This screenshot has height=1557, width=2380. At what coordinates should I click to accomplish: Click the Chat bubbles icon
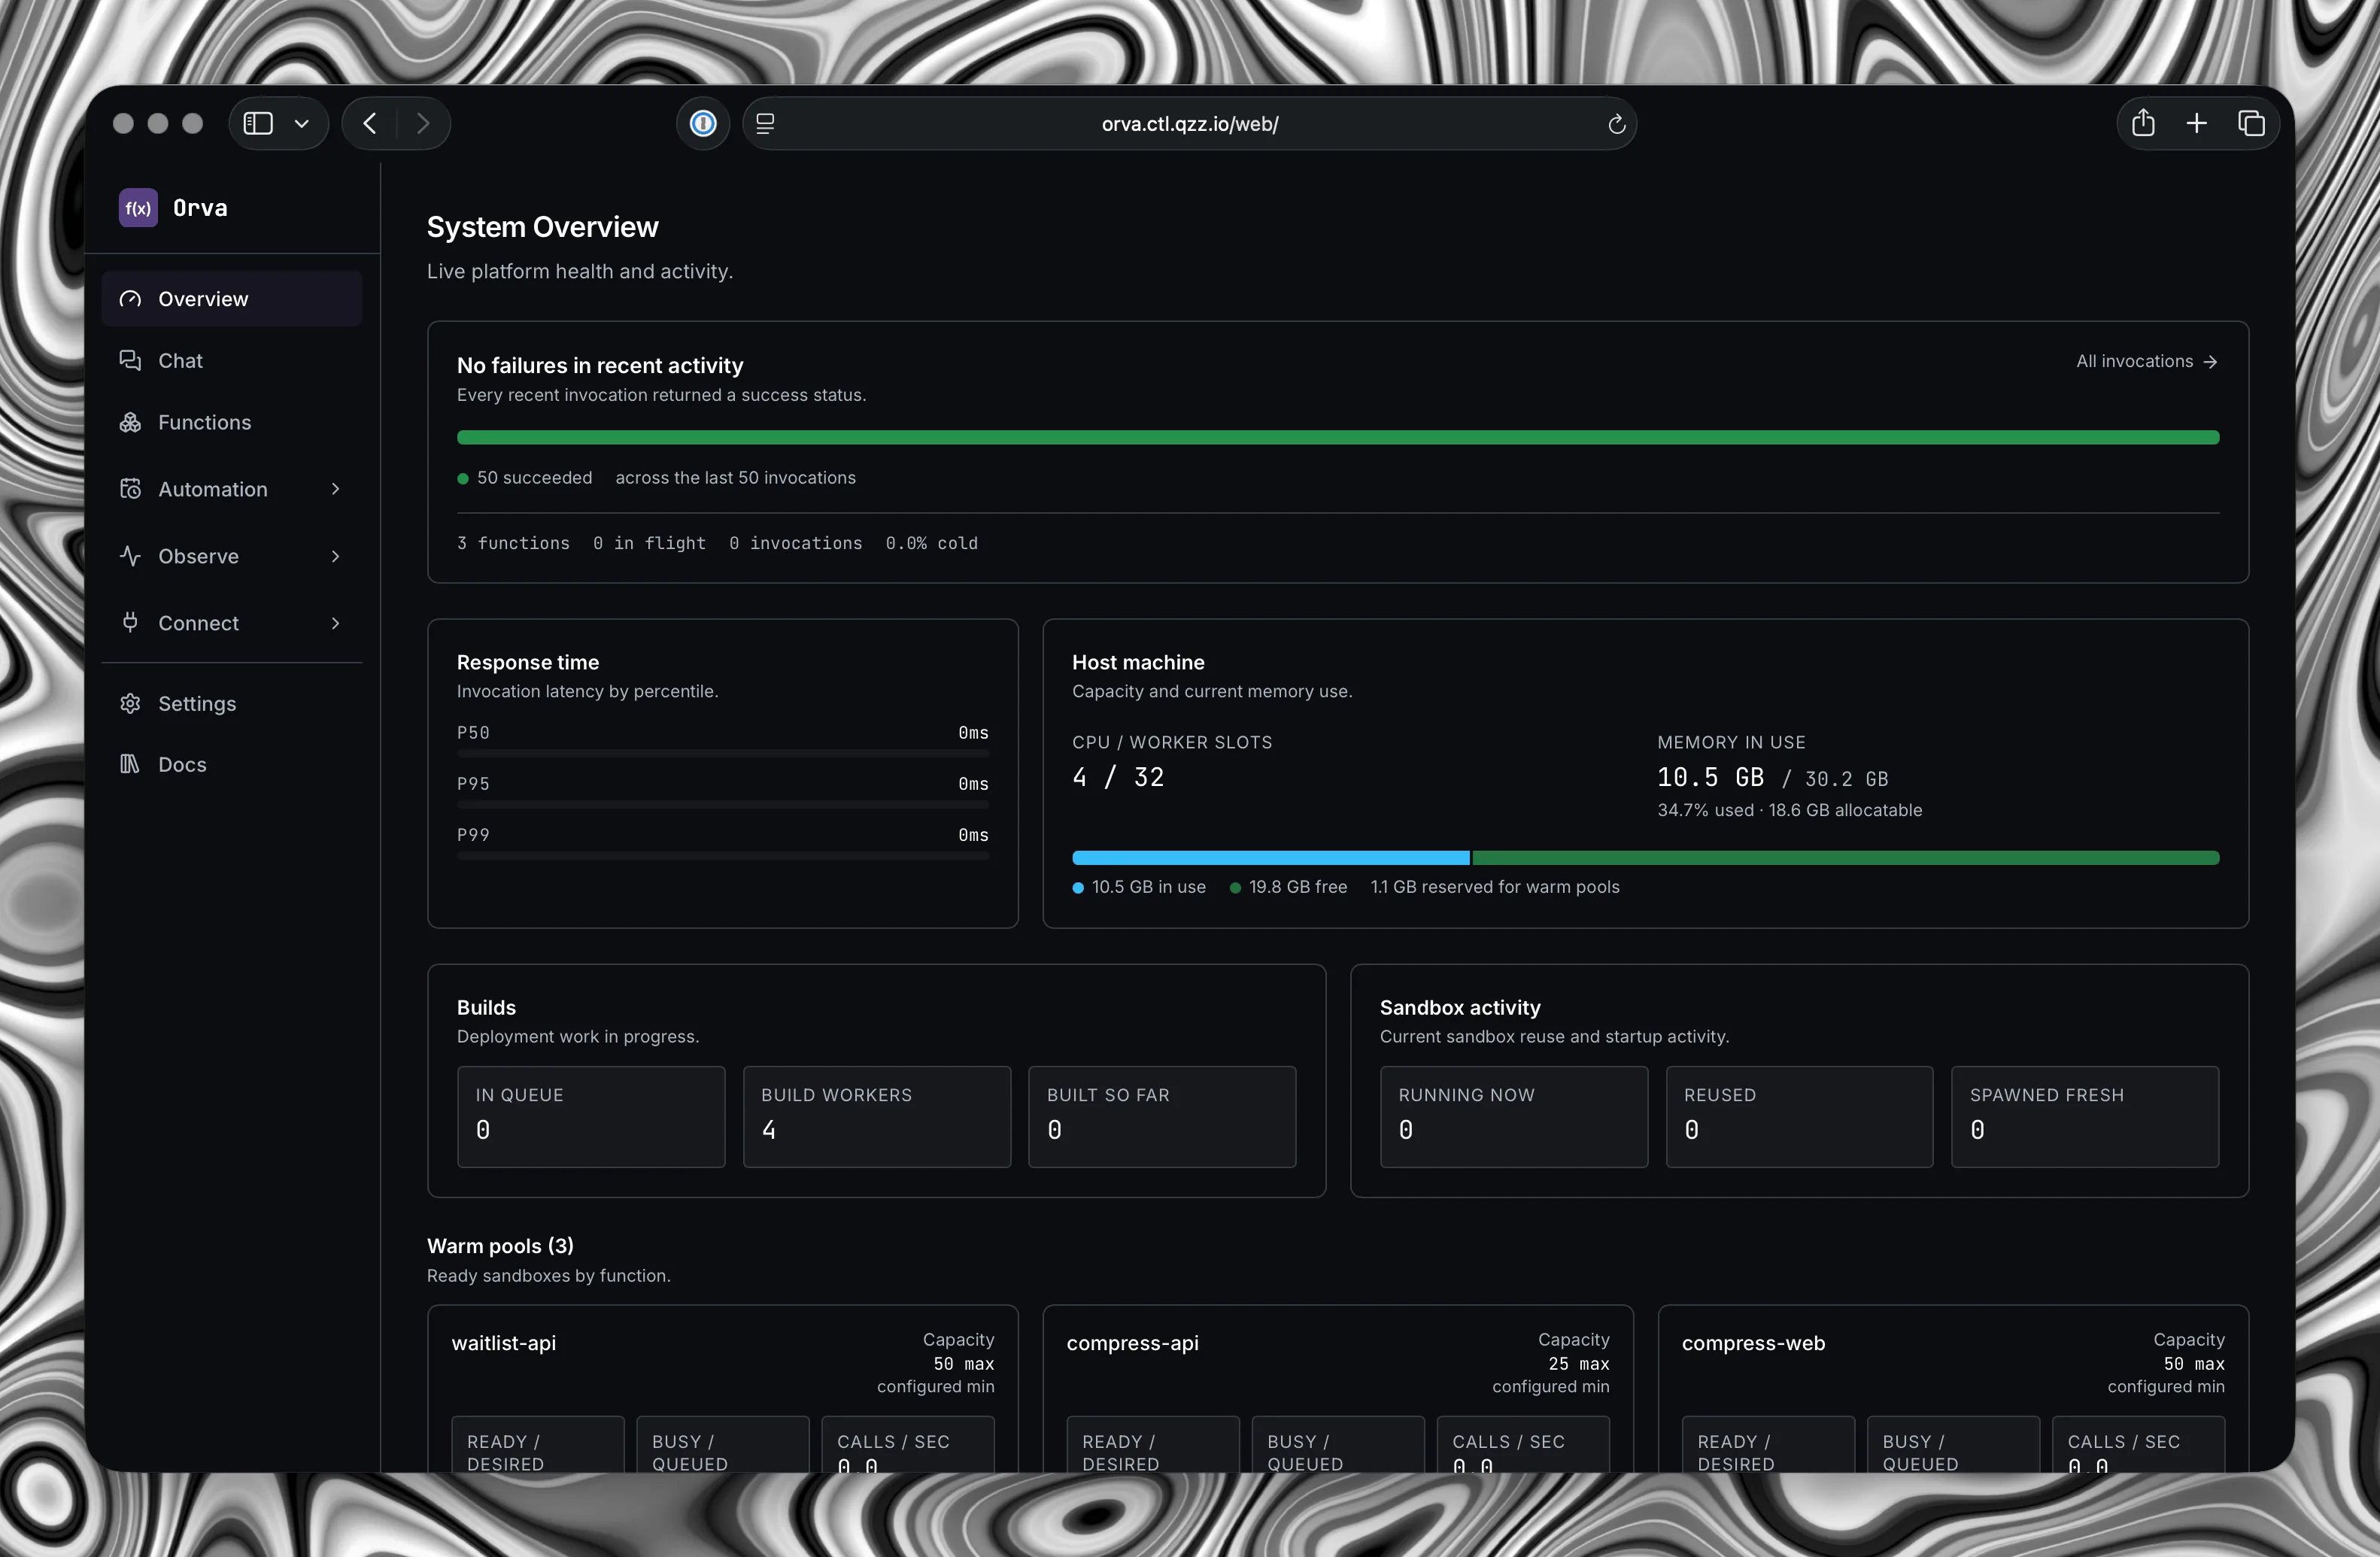[x=130, y=360]
